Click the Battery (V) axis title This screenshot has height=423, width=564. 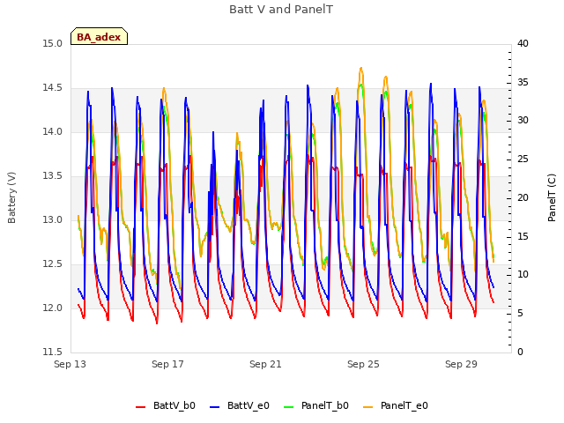pyautogui.click(x=11, y=197)
